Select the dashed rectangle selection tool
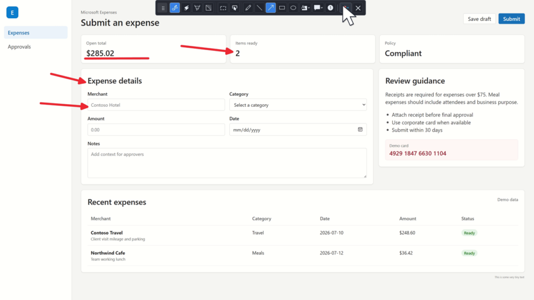Screen dimensions: 534x300 223,8
